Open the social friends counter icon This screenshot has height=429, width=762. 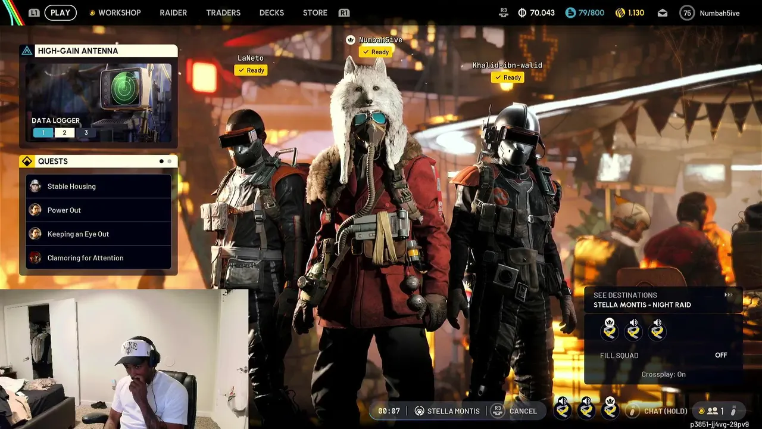(x=712, y=411)
